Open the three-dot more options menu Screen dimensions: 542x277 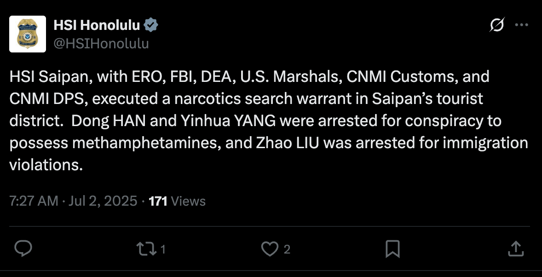[522, 25]
